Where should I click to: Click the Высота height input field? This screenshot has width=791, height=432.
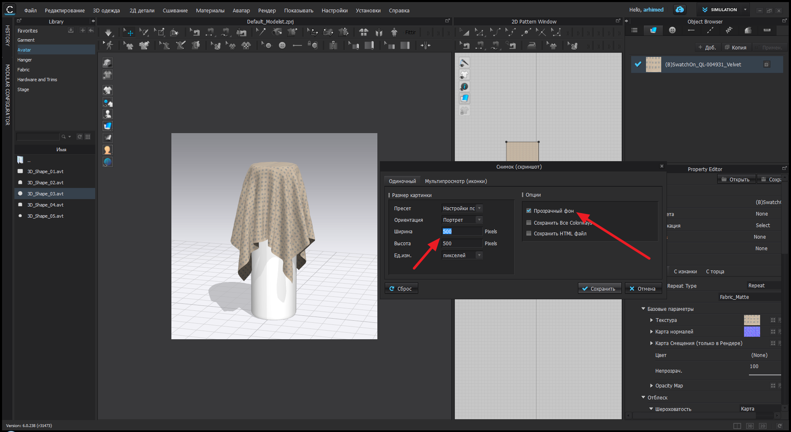pyautogui.click(x=461, y=244)
